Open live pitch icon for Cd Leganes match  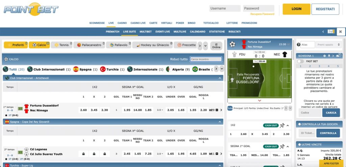[x=20, y=152]
